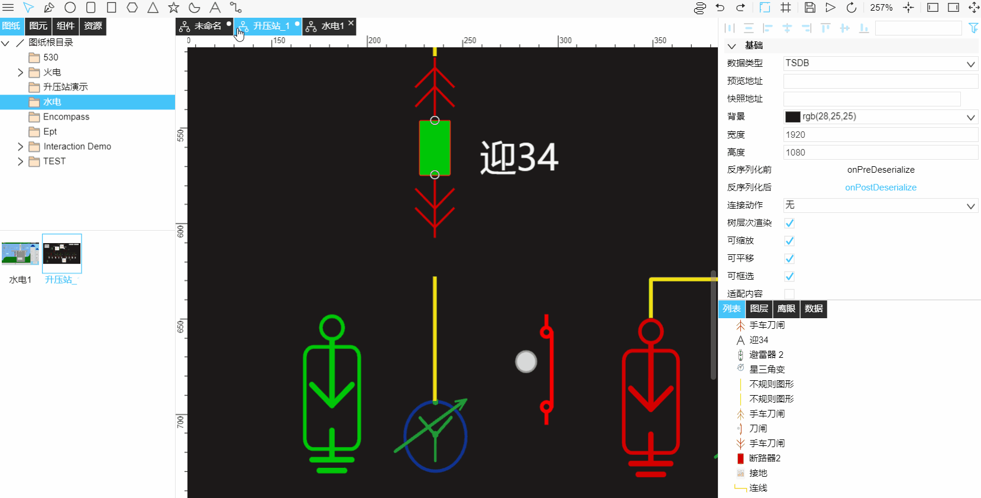Switch to the 图纸 tab
This screenshot has width=981, height=498.
pyautogui.click(x=11, y=26)
